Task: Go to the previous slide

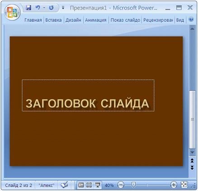Action: [x=192, y=161]
